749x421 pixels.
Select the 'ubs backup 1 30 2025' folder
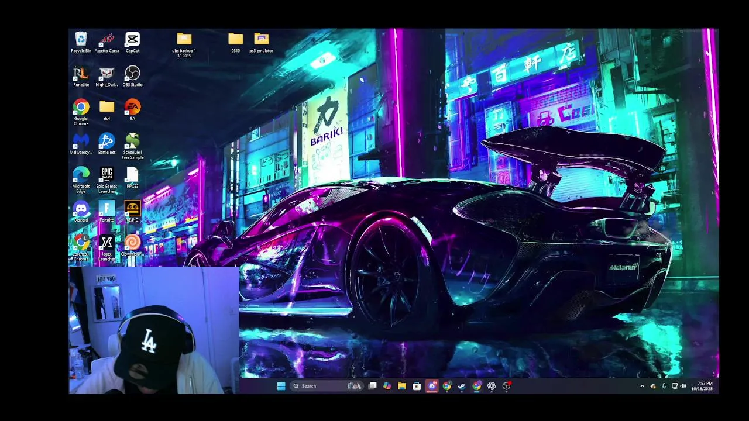tap(184, 45)
